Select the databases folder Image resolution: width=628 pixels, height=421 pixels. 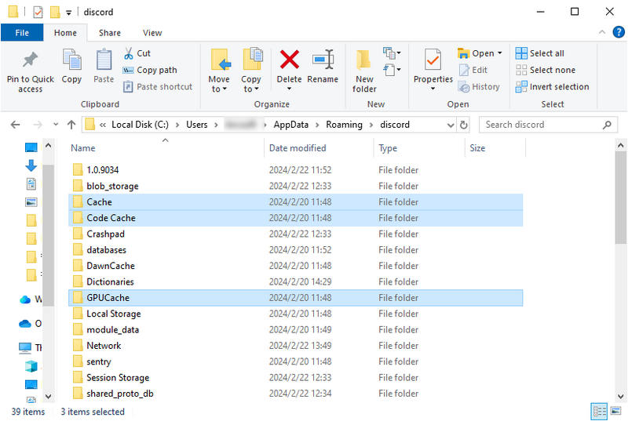296,250
